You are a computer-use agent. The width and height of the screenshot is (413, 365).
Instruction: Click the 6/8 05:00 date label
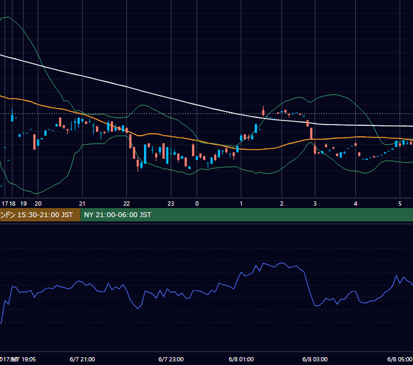[x=400, y=359]
